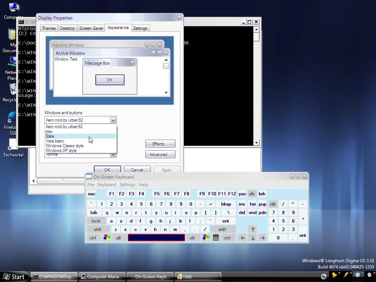Toggle the caps lock key
The image size is (376, 282).
point(96,221)
